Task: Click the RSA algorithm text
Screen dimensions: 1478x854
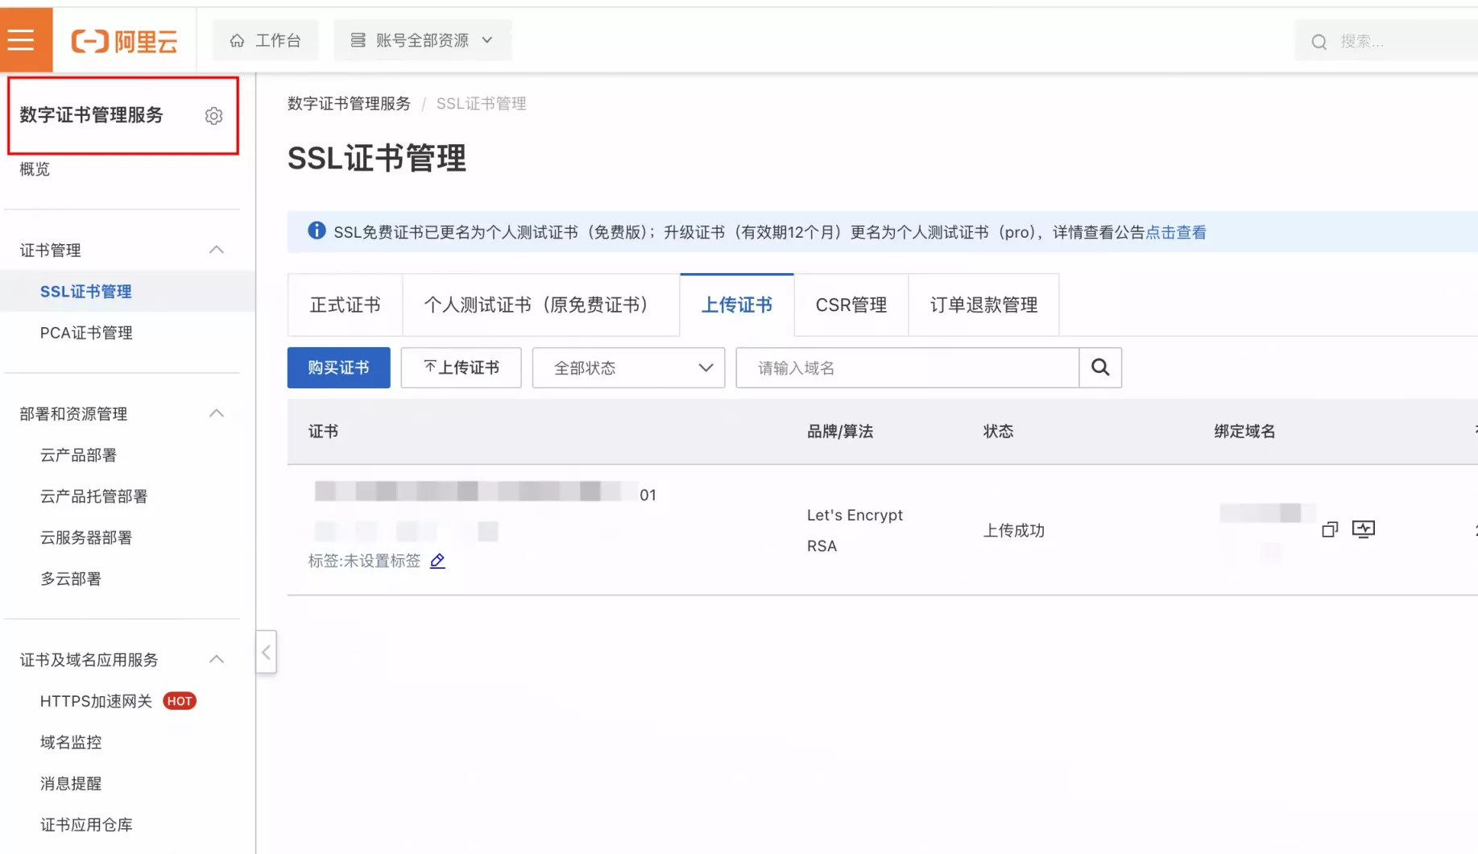Action: point(822,546)
